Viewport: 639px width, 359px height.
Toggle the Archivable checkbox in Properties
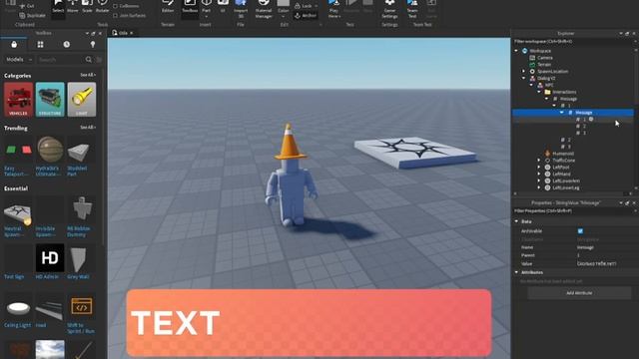(580, 231)
